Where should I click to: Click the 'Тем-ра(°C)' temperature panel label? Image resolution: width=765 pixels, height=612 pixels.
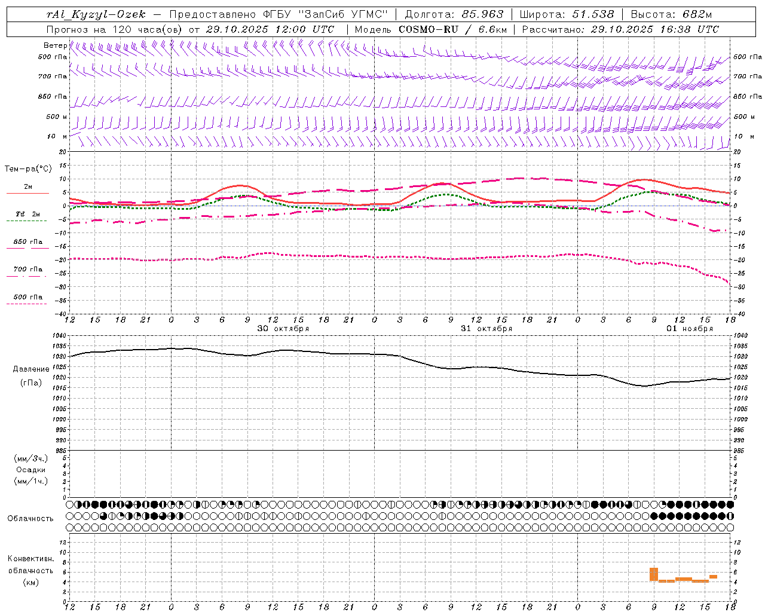(x=28, y=169)
